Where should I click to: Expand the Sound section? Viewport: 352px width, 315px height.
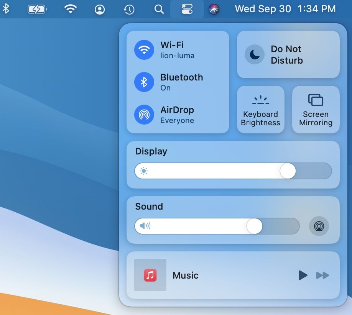click(149, 207)
